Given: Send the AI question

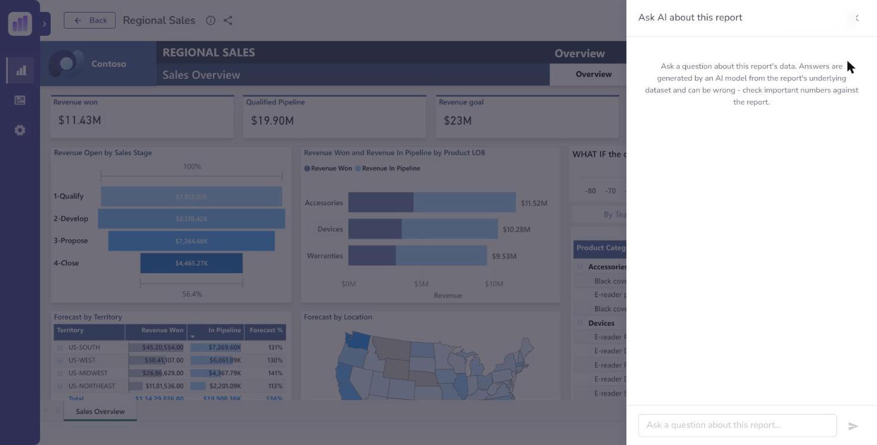Looking at the screenshot, I should 853,426.
